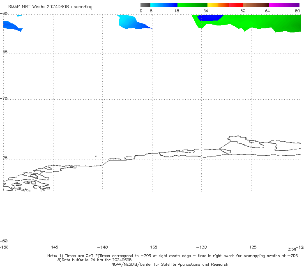Image resolution: width=304 pixels, height=267 pixels.
Task: Pick the brown segment of the color bar
Action: coord(256,5)
